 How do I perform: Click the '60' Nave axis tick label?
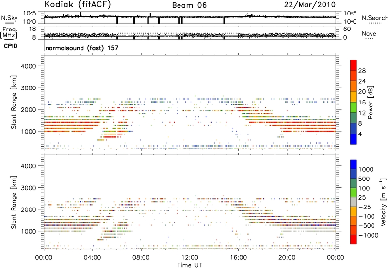pyautogui.click(x=347, y=29)
